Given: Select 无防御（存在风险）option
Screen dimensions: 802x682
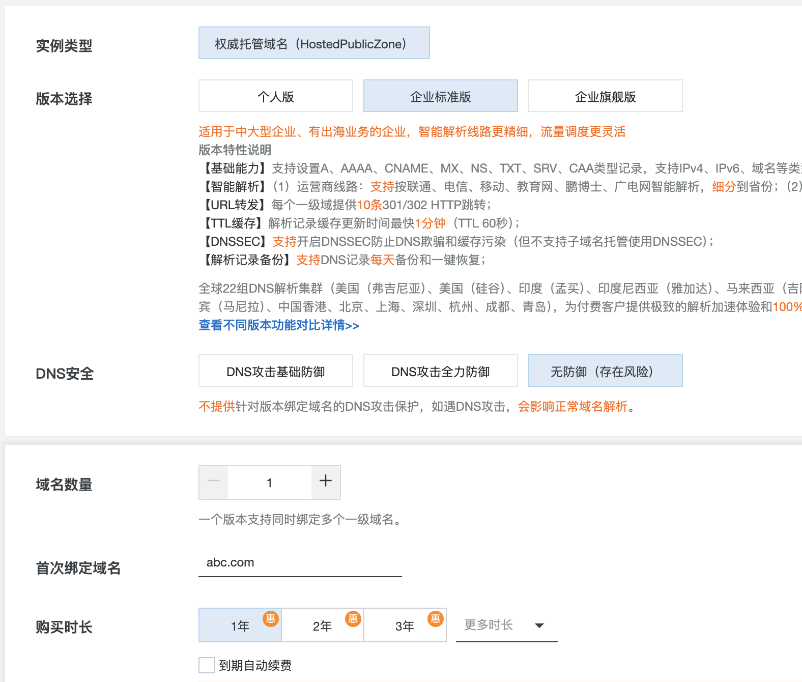Looking at the screenshot, I should point(605,371).
